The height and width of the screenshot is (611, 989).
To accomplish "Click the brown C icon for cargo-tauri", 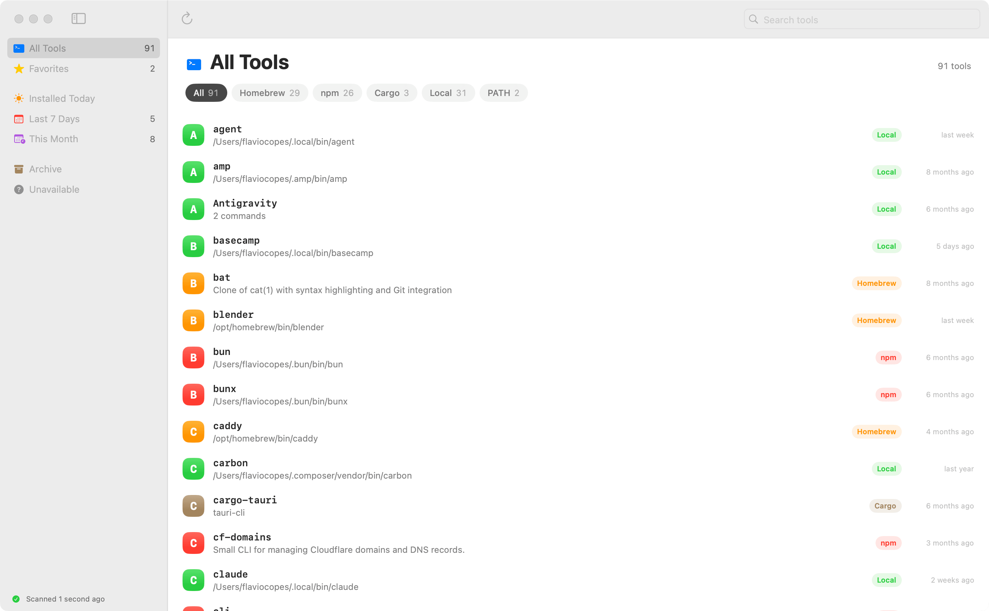I will pyautogui.click(x=193, y=506).
